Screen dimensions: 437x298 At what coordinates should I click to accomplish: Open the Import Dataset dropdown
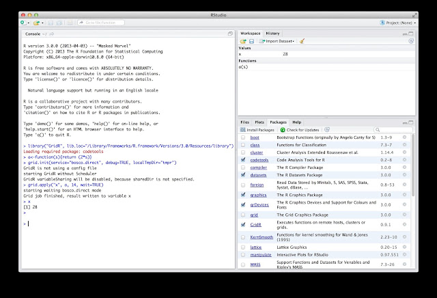277,41
